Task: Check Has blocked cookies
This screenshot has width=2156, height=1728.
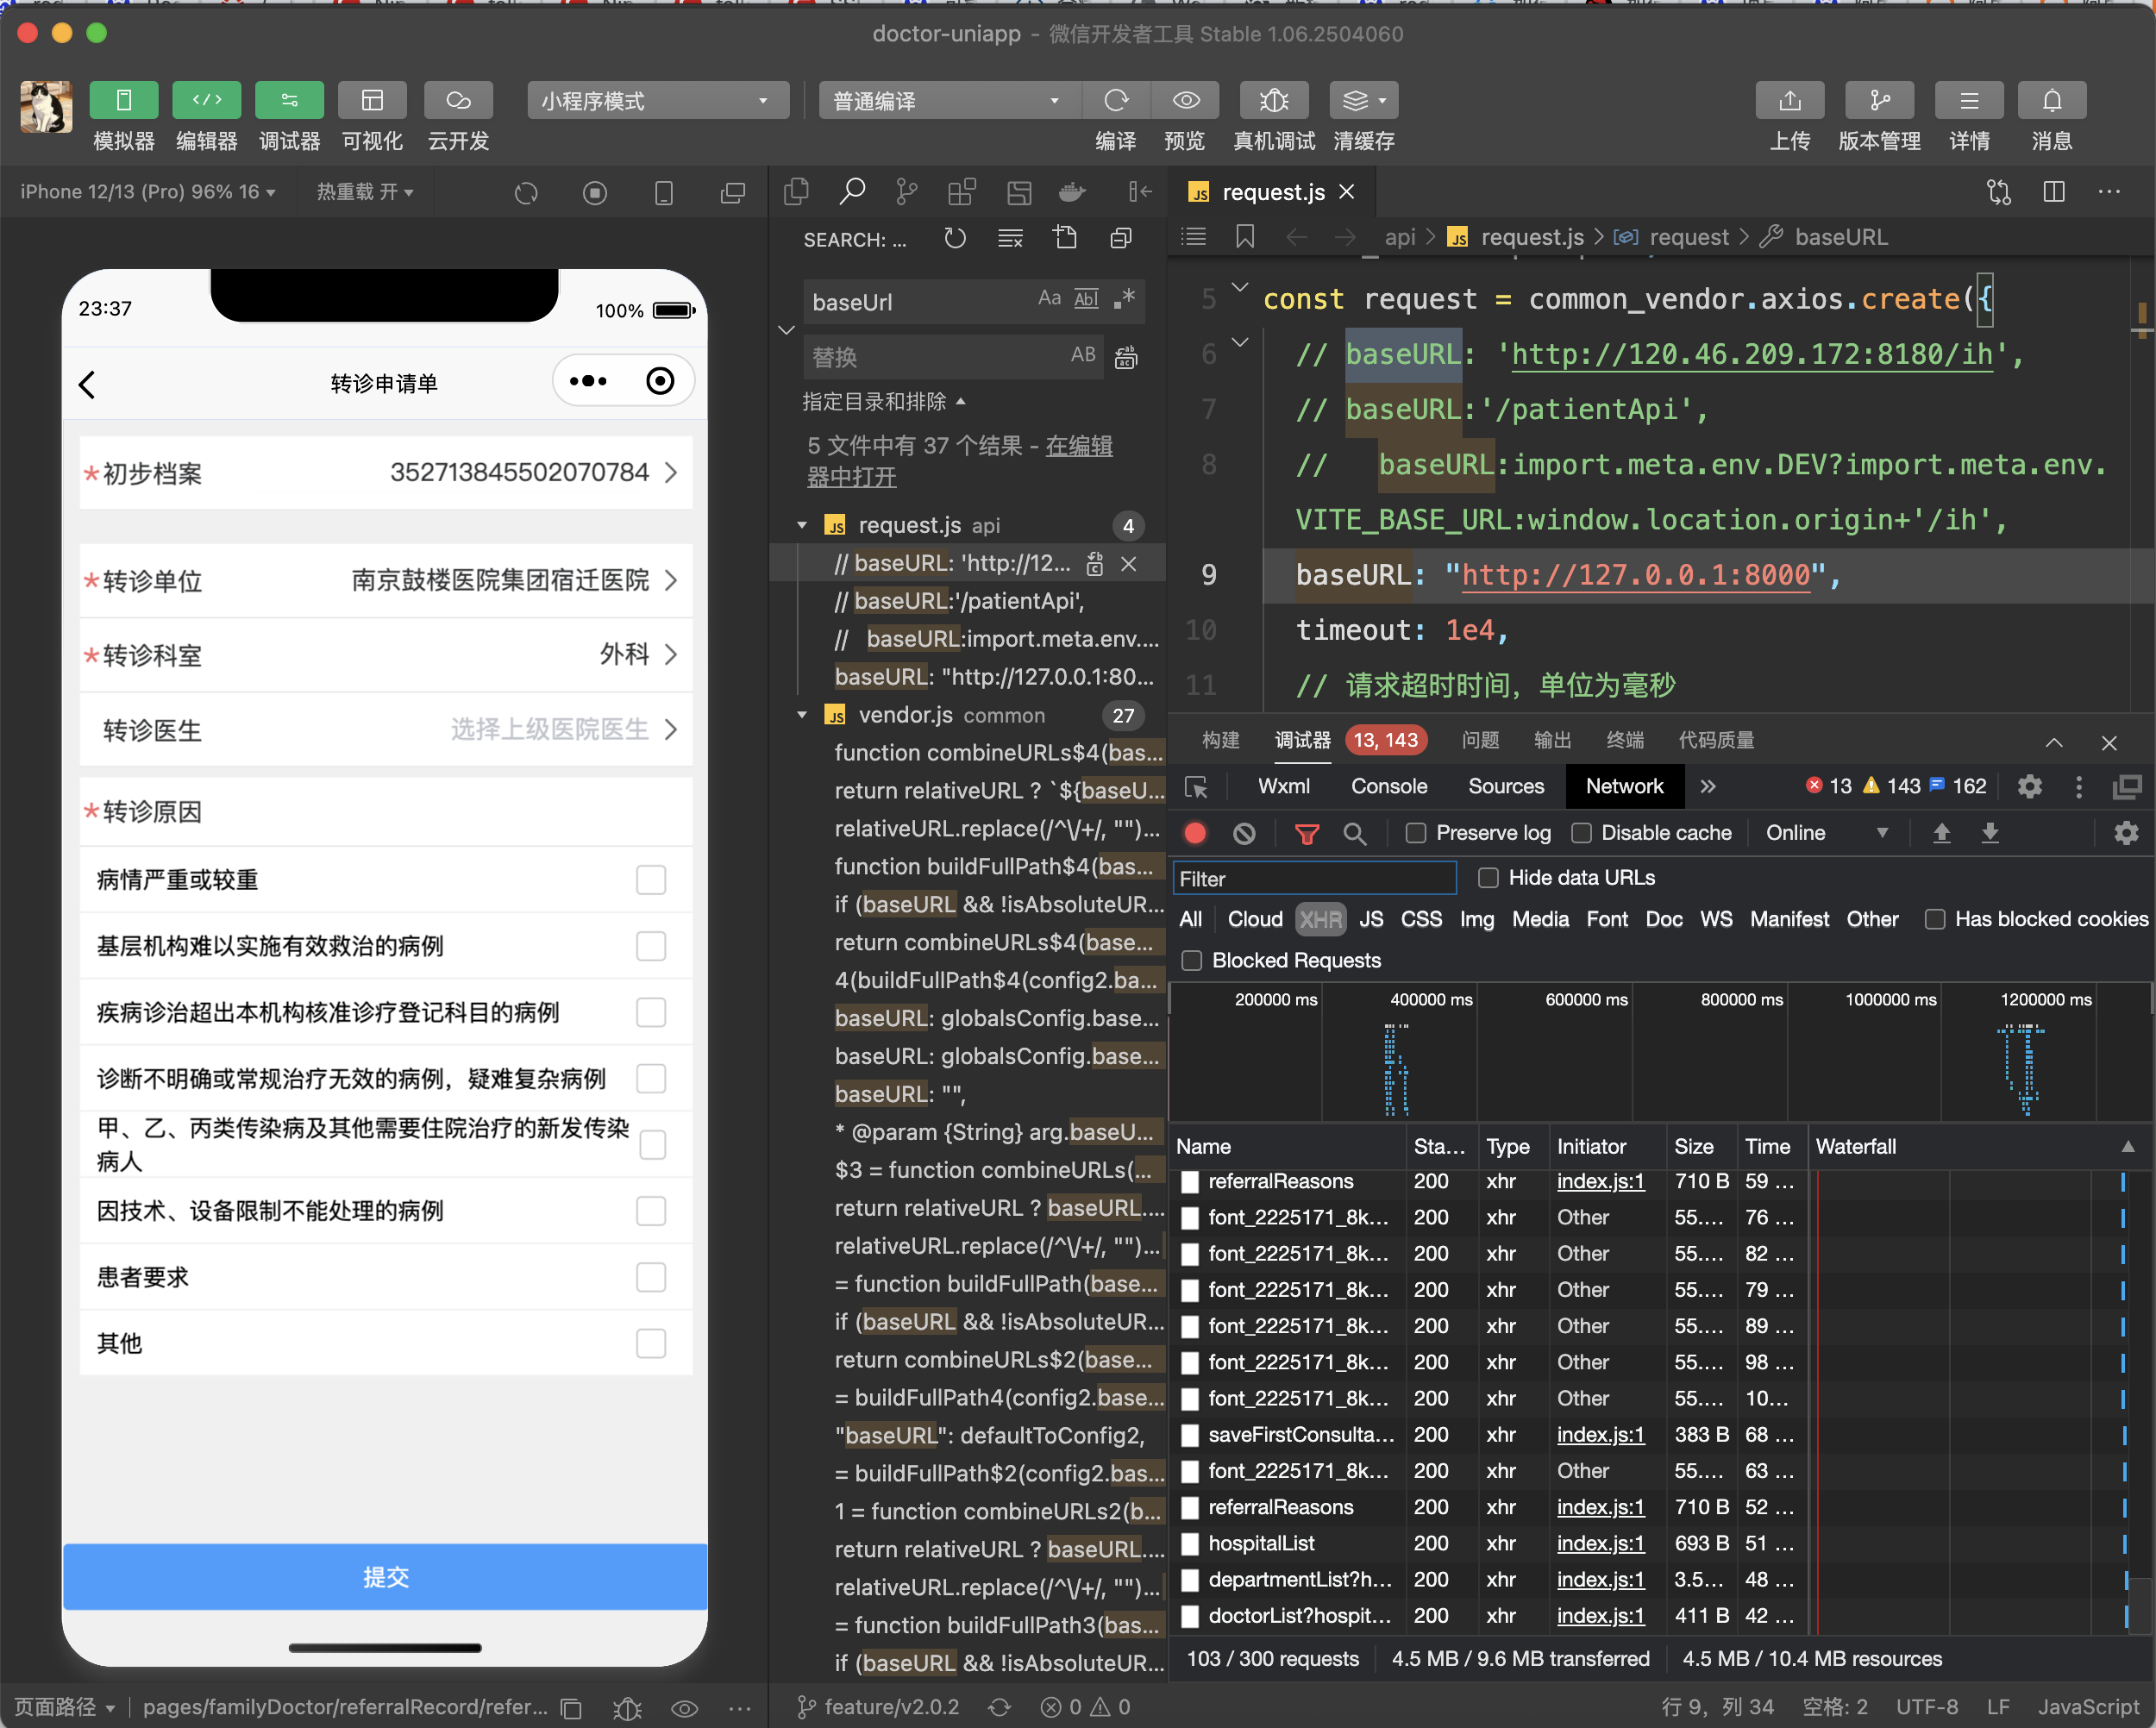Action: [1935, 919]
